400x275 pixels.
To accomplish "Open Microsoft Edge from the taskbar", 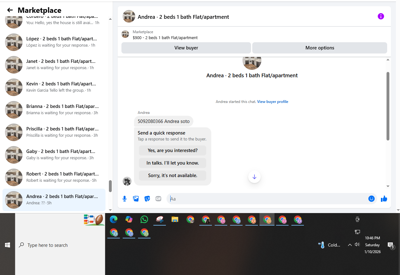I will click(114, 220).
